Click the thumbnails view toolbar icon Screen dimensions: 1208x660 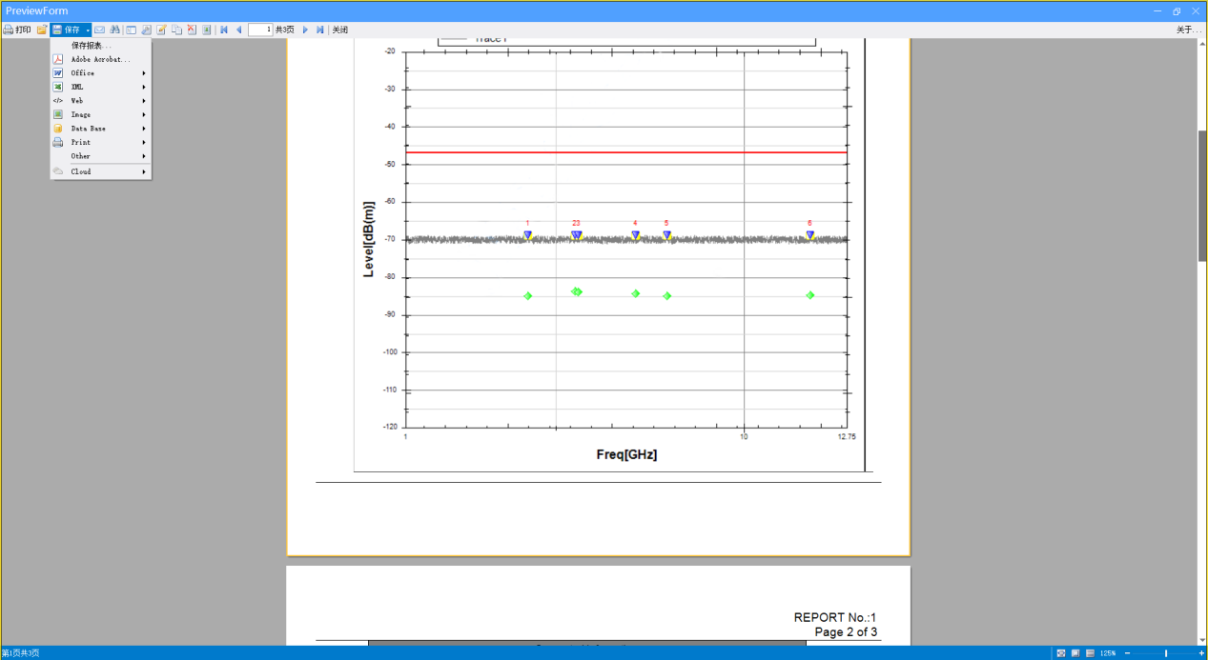147,30
